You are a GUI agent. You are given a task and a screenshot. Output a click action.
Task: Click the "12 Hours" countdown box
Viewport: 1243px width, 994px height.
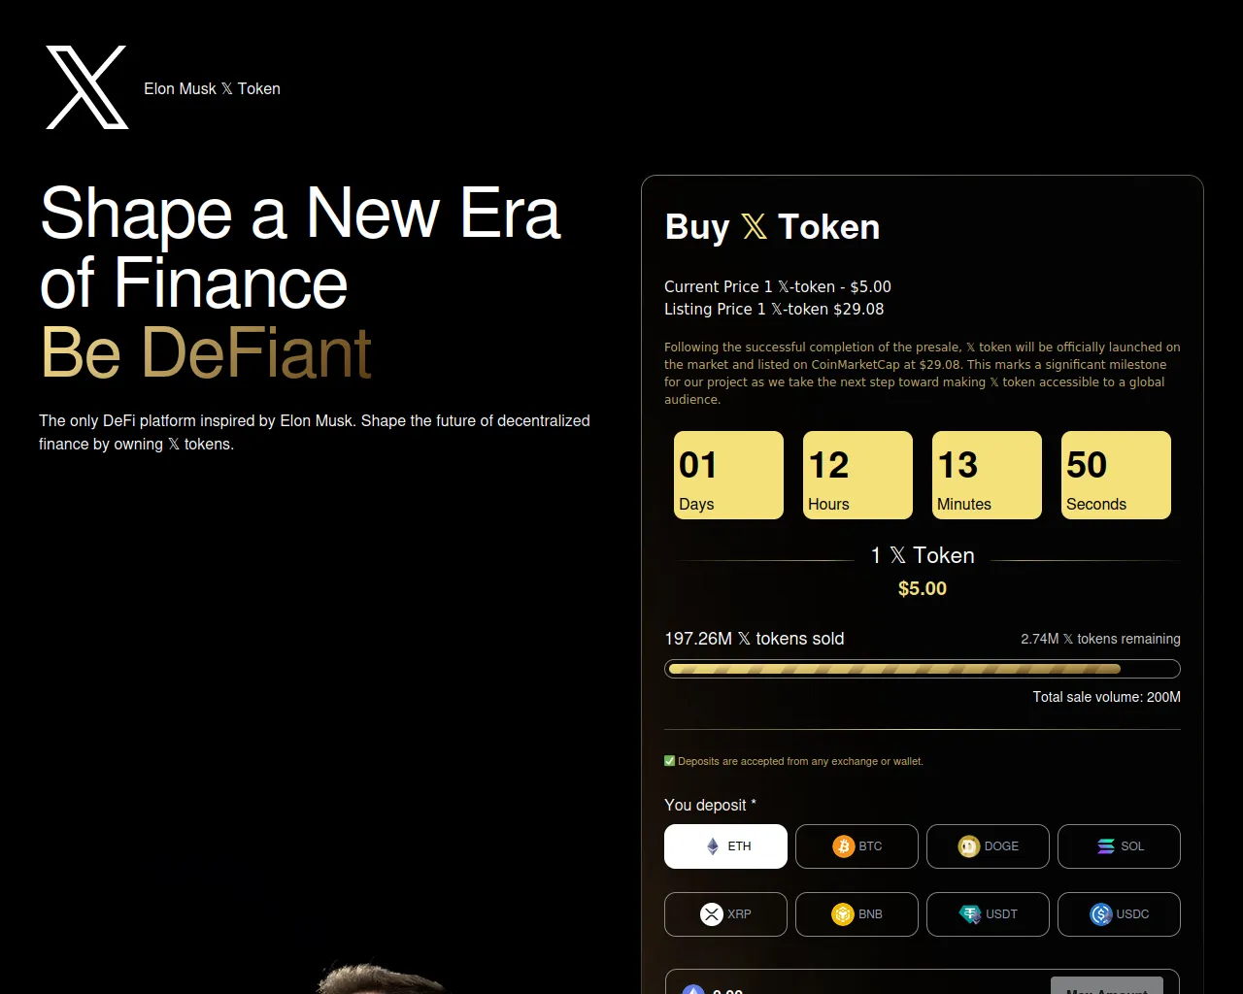point(857,475)
